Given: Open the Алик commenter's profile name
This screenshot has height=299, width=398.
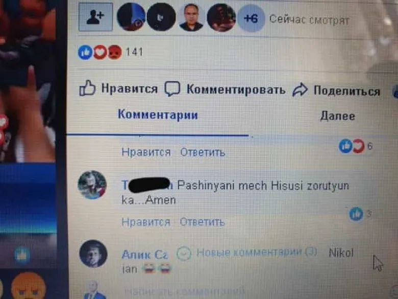Looking at the screenshot, I should point(145,255).
